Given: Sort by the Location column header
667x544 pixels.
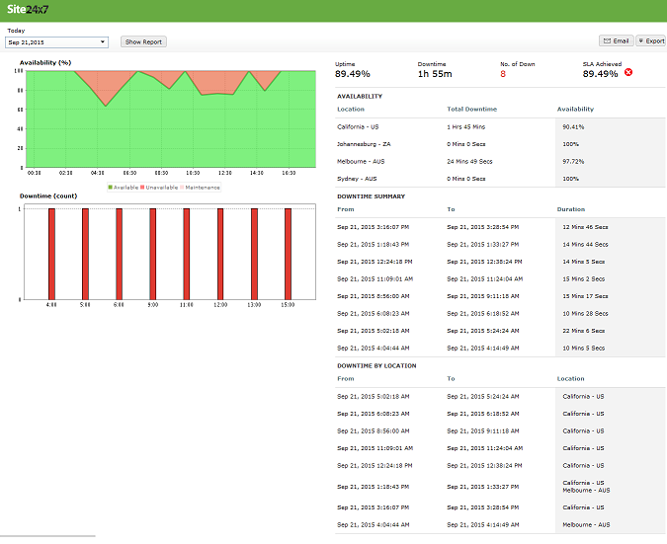Looking at the screenshot, I should [351, 110].
